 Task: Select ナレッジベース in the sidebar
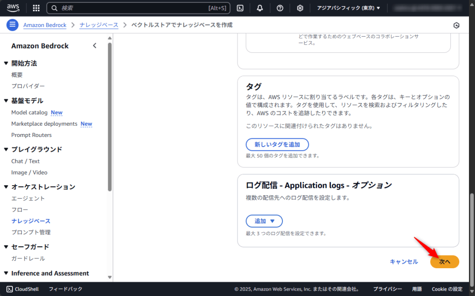click(x=31, y=221)
